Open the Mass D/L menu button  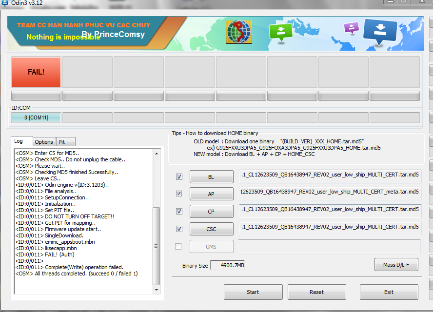point(396,265)
